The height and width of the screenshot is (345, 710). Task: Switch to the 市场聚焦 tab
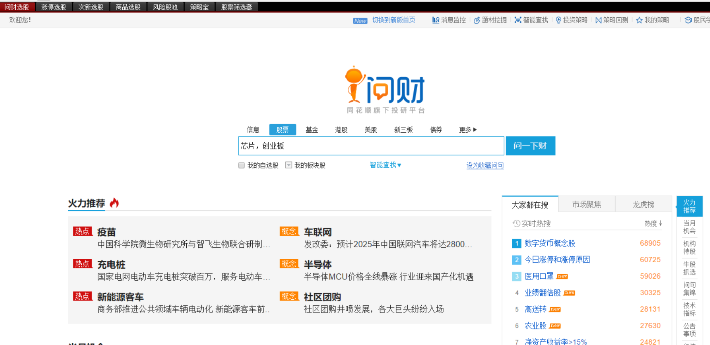coord(587,204)
